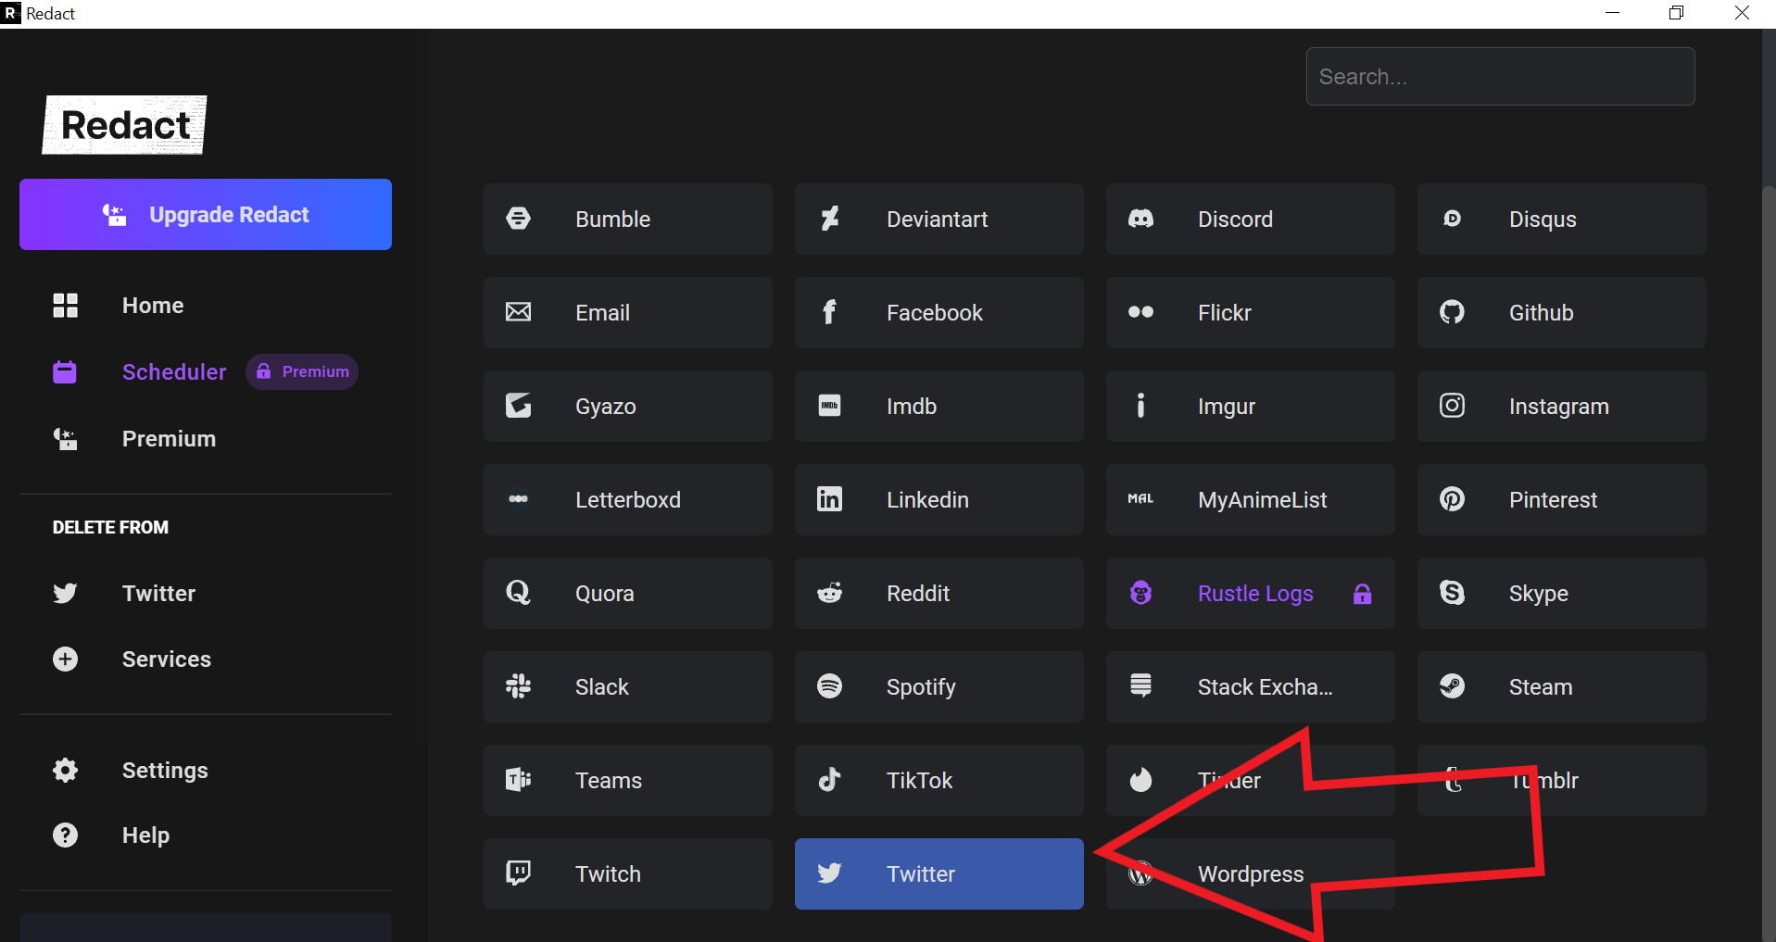Choose the Instagram service label

[1558, 407]
